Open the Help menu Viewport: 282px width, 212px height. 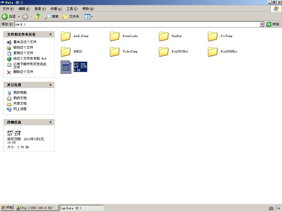coord(88,9)
